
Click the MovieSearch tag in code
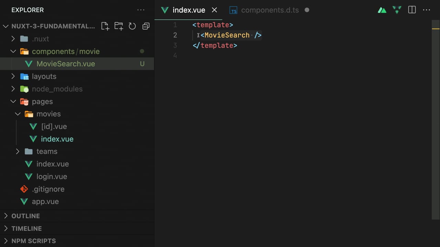pos(227,35)
